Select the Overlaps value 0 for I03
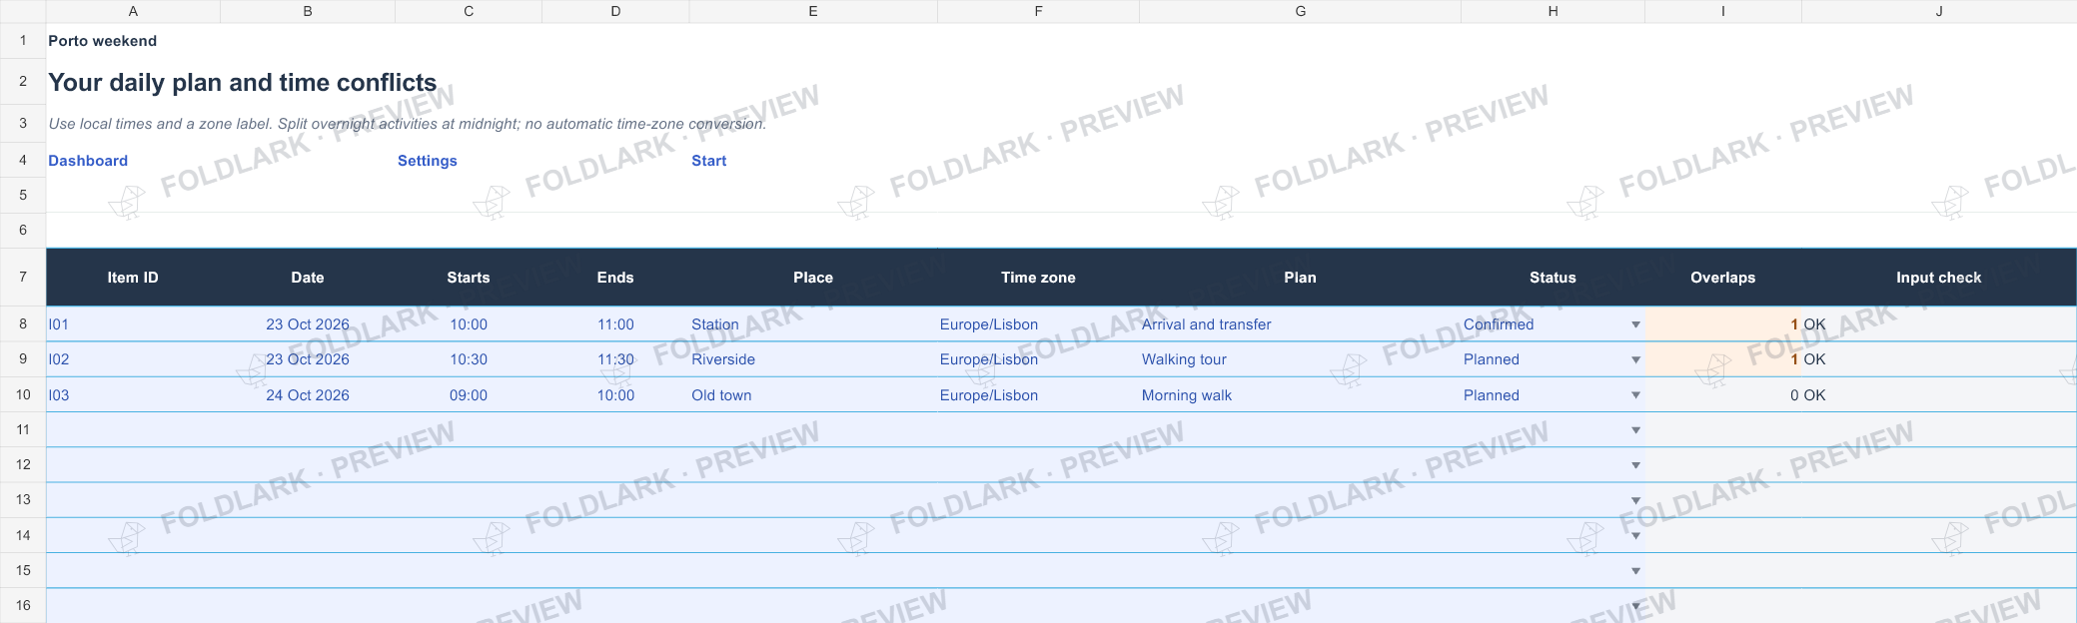The height and width of the screenshot is (623, 2077). click(x=1722, y=395)
